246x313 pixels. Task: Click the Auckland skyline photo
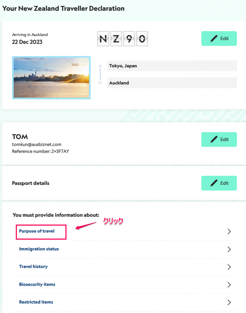51,78
